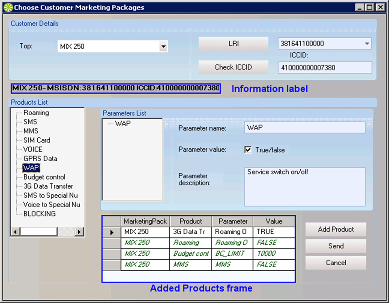This screenshot has height=303, width=389.
Task: Expand the MSISDN 381641100000 combo box
Action: [x=367, y=44]
